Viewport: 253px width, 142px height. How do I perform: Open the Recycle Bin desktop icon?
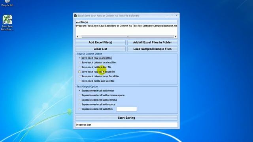pos(7,3)
